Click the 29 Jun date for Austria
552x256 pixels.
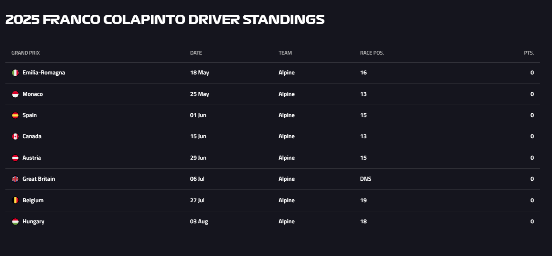click(x=198, y=158)
